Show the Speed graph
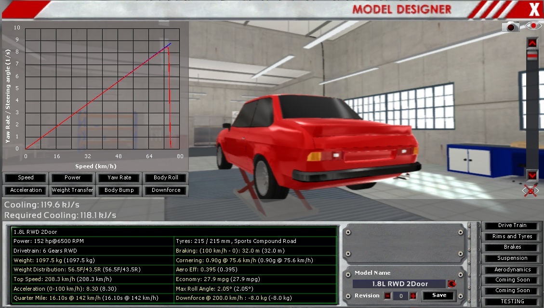Image resolution: width=544 pixels, height=308 pixels. (26, 177)
